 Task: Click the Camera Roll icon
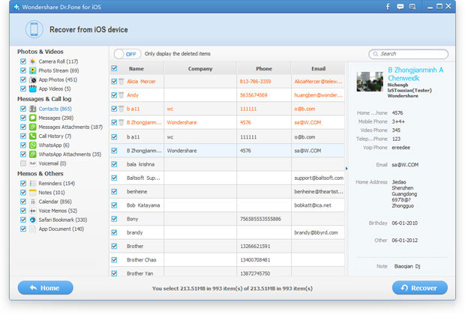pos(32,61)
